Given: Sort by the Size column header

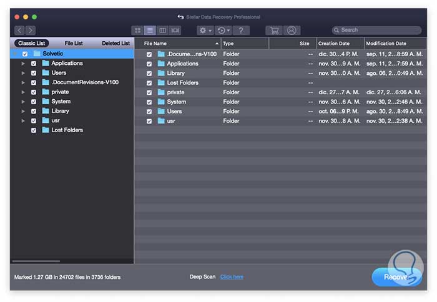Looking at the screenshot, I should [292, 44].
